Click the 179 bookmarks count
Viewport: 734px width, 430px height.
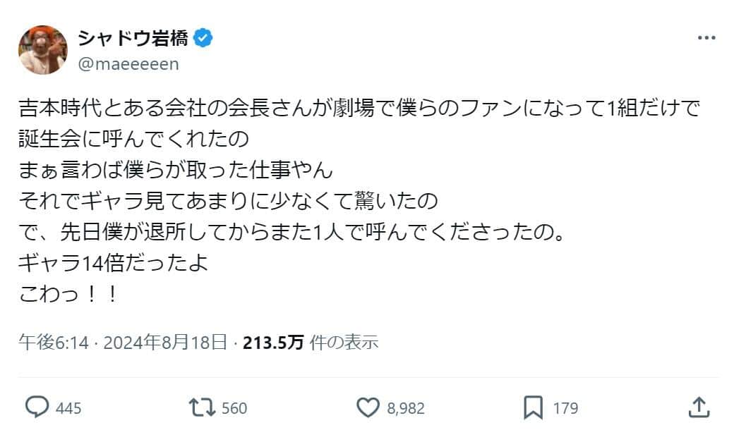point(566,407)
